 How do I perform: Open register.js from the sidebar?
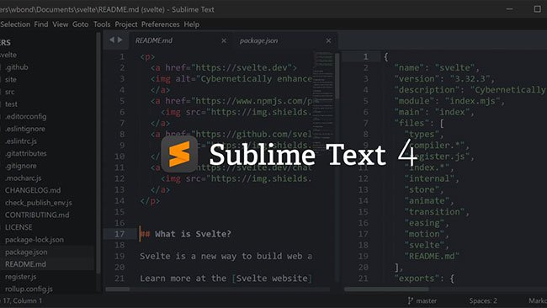[20, 277]
